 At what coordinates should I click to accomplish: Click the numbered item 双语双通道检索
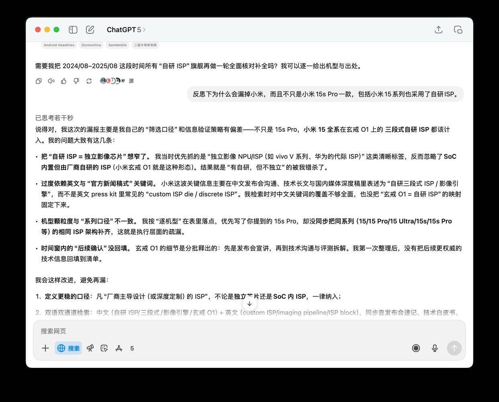click(247, 312)
